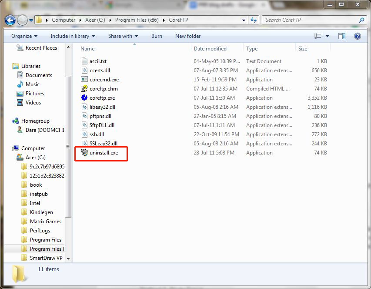Select the uninstall.exe file icon
This screenshot has height=289, width=371.
click(x=84, y=152)
